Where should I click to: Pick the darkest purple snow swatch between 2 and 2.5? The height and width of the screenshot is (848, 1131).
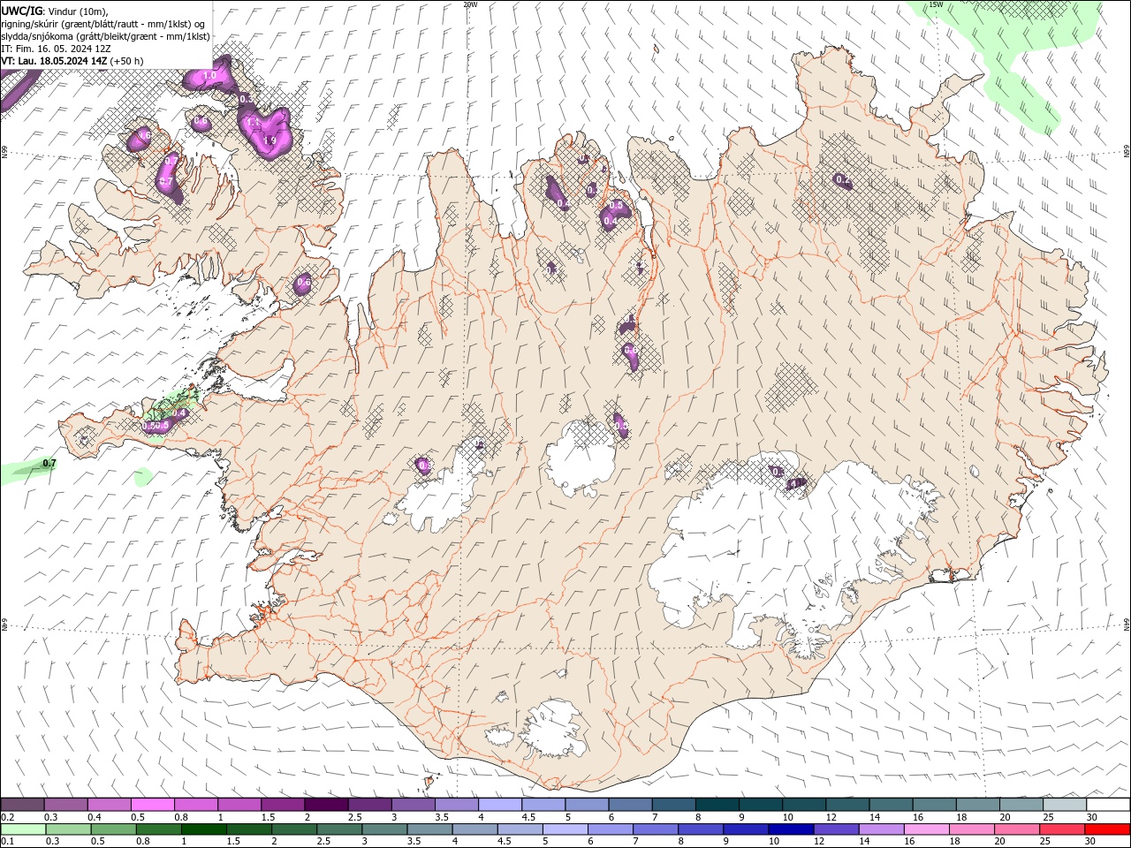coord(326,805)
